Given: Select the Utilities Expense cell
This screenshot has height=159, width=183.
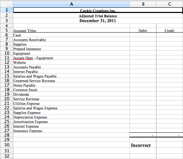Looking at the screenshot, I should coord(71,103).
